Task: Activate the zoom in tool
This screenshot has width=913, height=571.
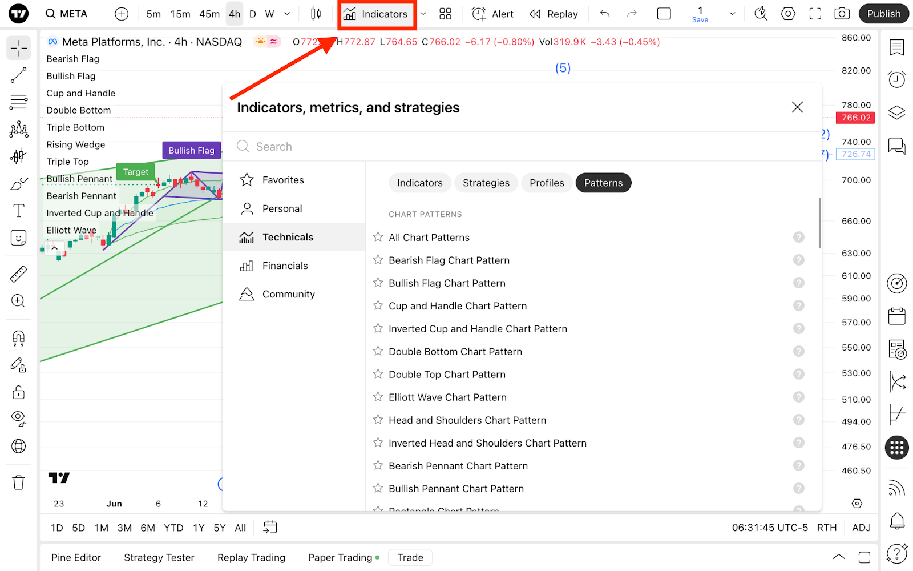Action: pyautogui.click(x=18, y=301)
